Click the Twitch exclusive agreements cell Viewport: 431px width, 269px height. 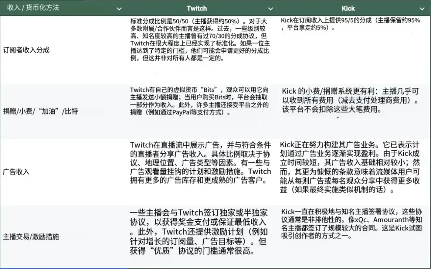click(x=200, y=231)
